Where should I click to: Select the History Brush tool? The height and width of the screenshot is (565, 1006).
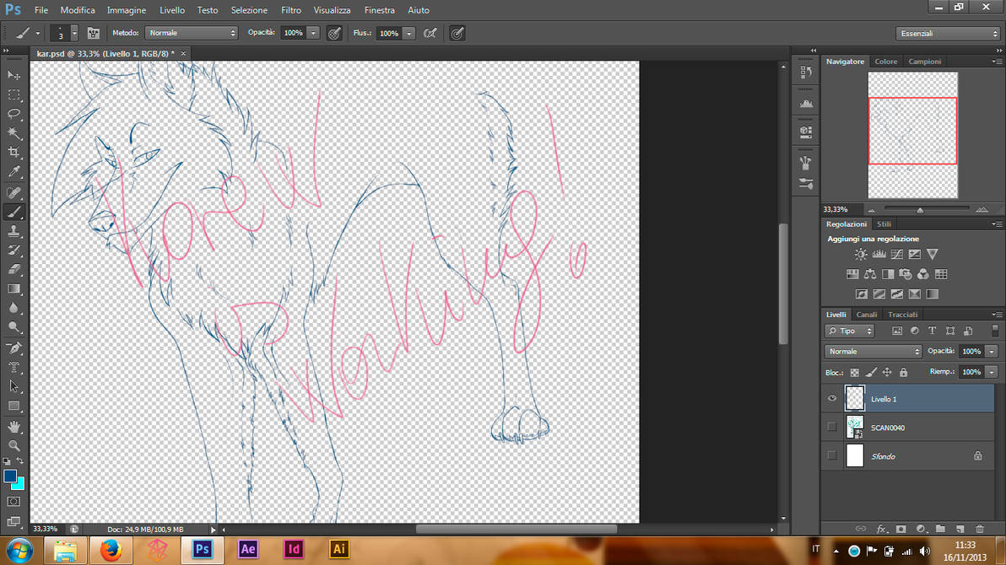point(14,250)
